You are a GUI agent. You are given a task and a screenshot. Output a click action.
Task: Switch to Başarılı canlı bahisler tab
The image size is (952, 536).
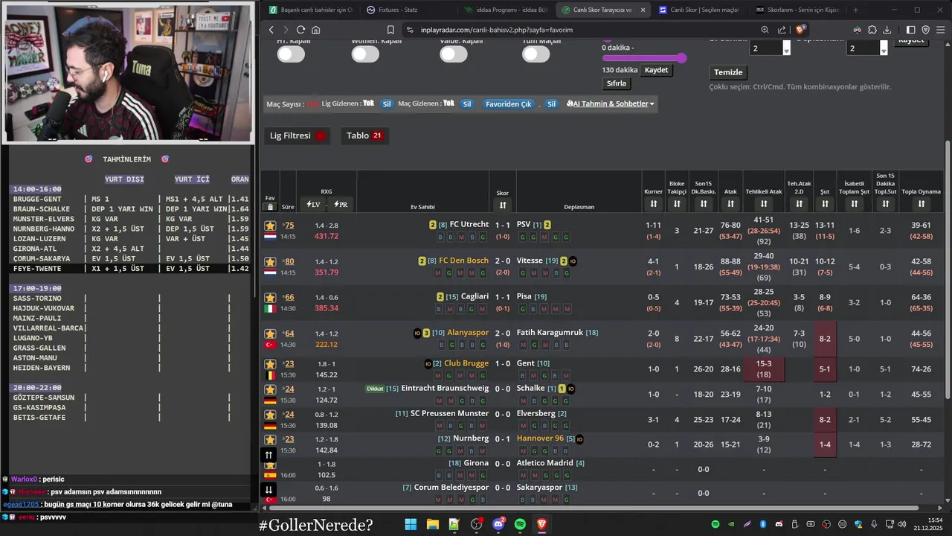coord(309,10)
